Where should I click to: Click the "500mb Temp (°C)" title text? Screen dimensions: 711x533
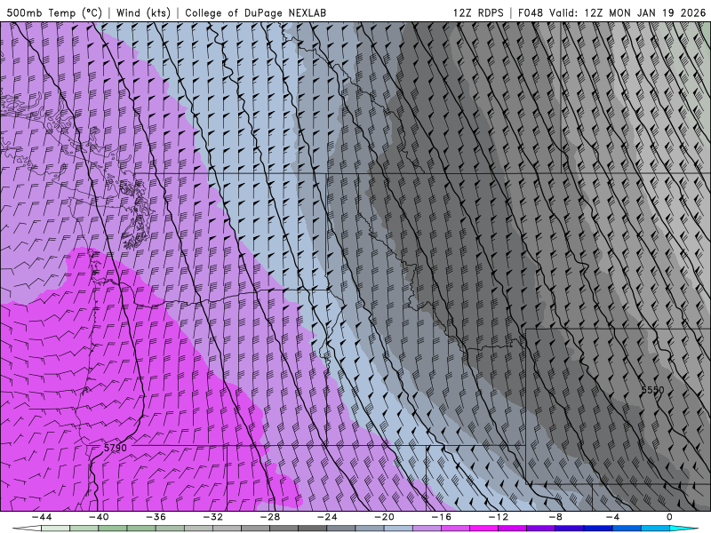[x=54, y=12]
